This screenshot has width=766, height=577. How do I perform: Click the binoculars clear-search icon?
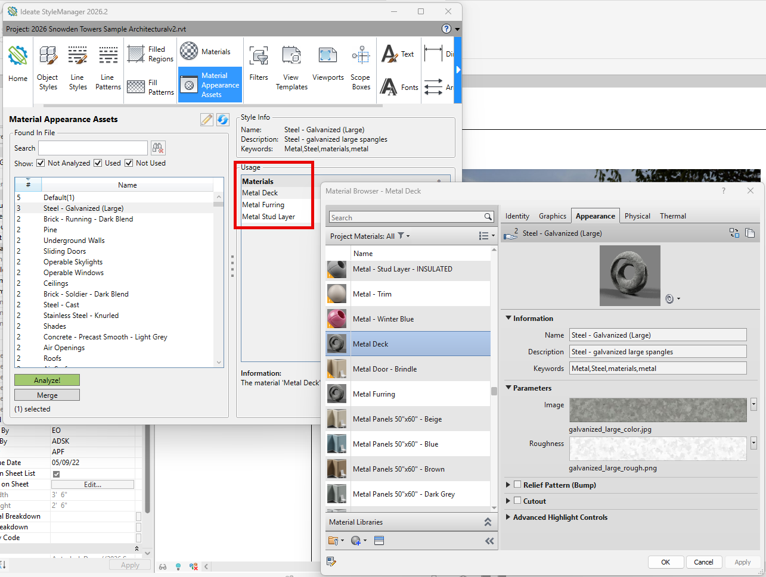158,148
